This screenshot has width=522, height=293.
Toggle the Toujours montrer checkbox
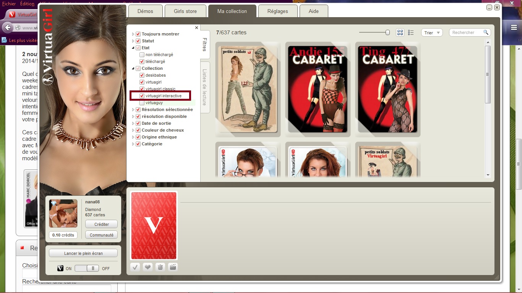(x=138, y=34)
